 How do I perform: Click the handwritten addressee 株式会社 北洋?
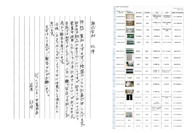pyautogui.click(x=93, y=38)
